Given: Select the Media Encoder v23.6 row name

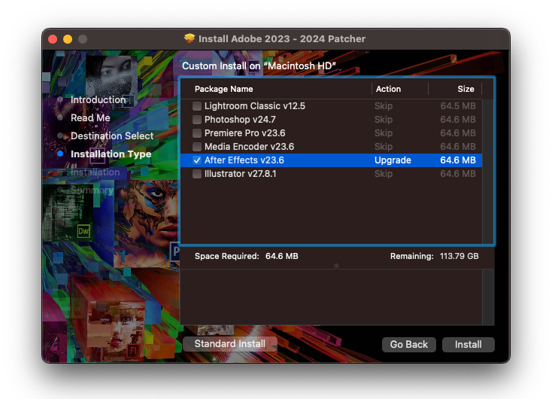Looking at the screenshot, I should (249, 147).
